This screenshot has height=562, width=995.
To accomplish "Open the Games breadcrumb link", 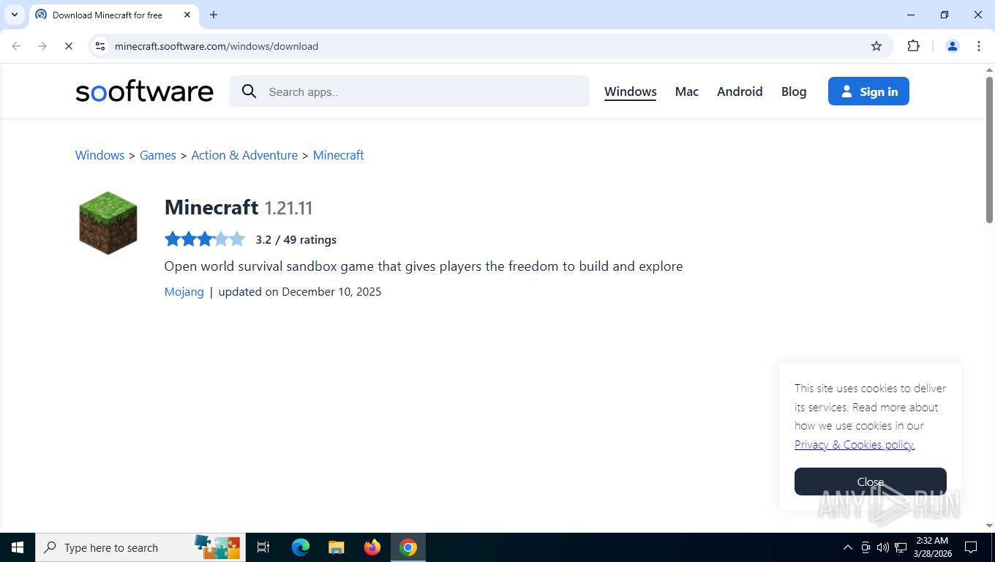I will click(158, 155).
